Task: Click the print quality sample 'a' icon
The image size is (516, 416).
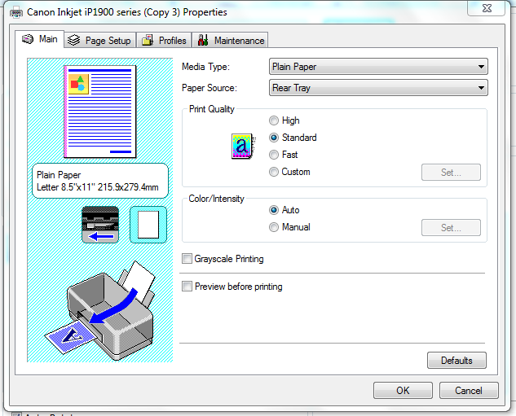Action: tap(244, 147)
